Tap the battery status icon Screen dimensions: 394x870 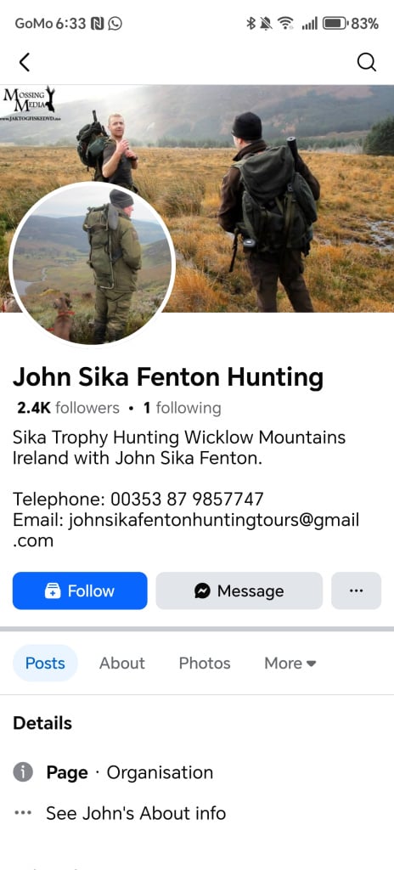(335, 23)
